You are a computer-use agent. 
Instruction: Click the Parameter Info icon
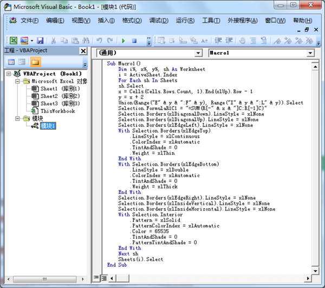coord(194,41)
